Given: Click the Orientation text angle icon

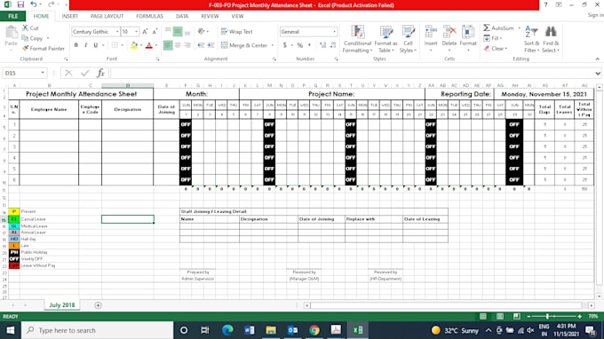Looking at the screenshot, I should point(201,32).
